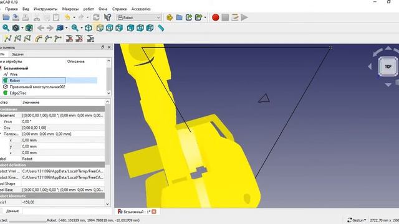Click navigation cube left arrow
Image resolution: width=399 pixels, height=224 pixels.
[x=370, y=67]
